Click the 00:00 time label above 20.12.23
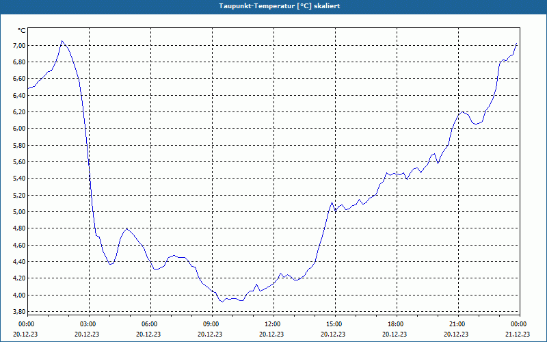547x342 pixels. click(x=26, y=324)
